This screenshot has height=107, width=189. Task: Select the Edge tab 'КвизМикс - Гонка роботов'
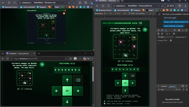tap(21, 53)
